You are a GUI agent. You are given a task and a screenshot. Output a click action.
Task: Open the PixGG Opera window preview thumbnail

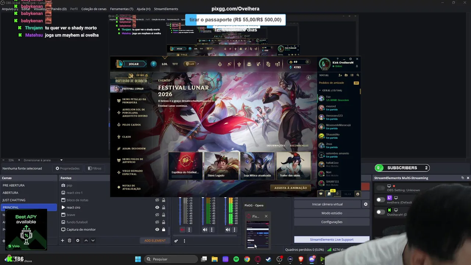point(258,234)
